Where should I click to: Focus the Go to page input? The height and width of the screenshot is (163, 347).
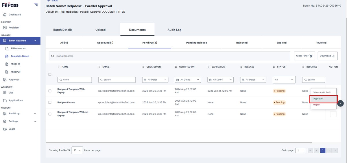[300, 150]
